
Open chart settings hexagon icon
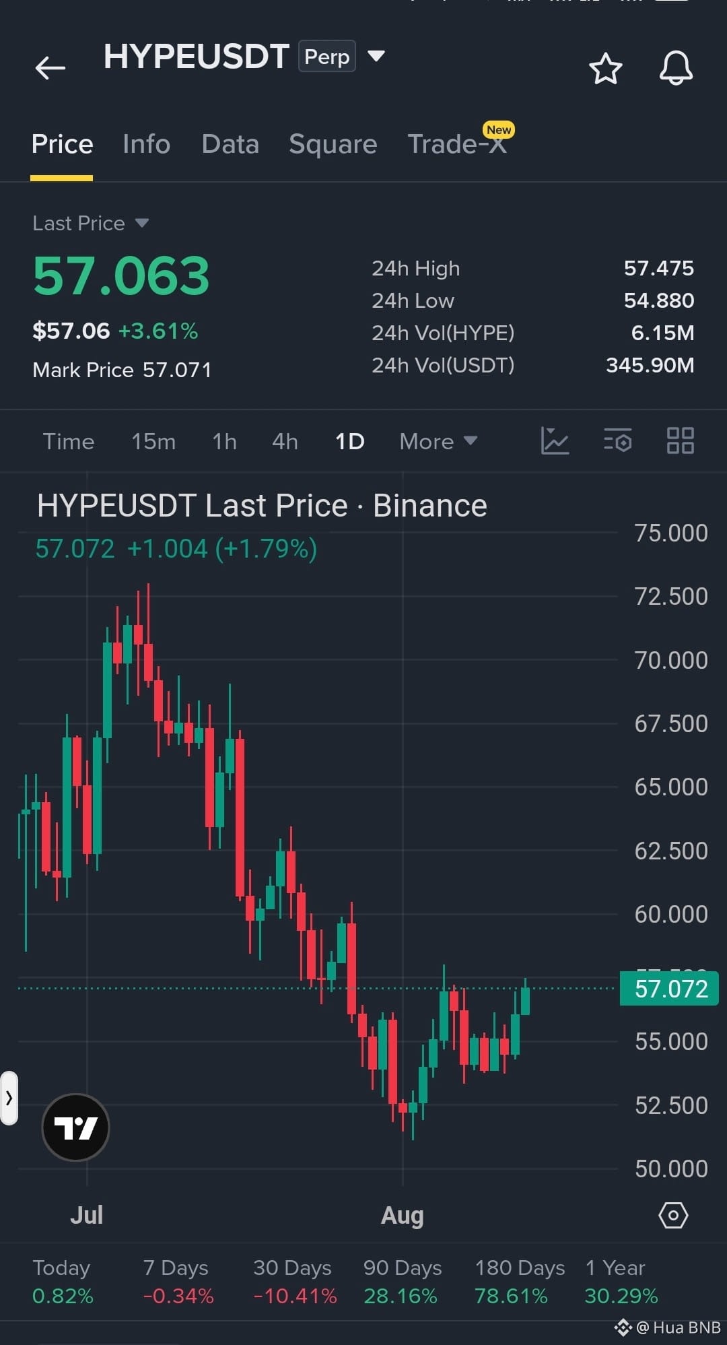click(x=672, y=1215)
